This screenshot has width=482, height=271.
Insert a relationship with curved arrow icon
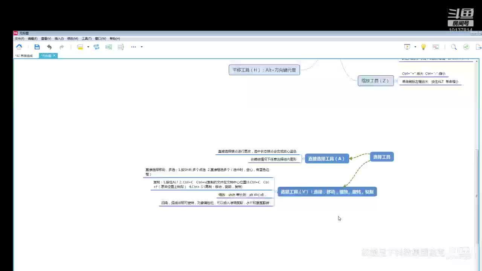pyautogui.click(x=96, y=47)
